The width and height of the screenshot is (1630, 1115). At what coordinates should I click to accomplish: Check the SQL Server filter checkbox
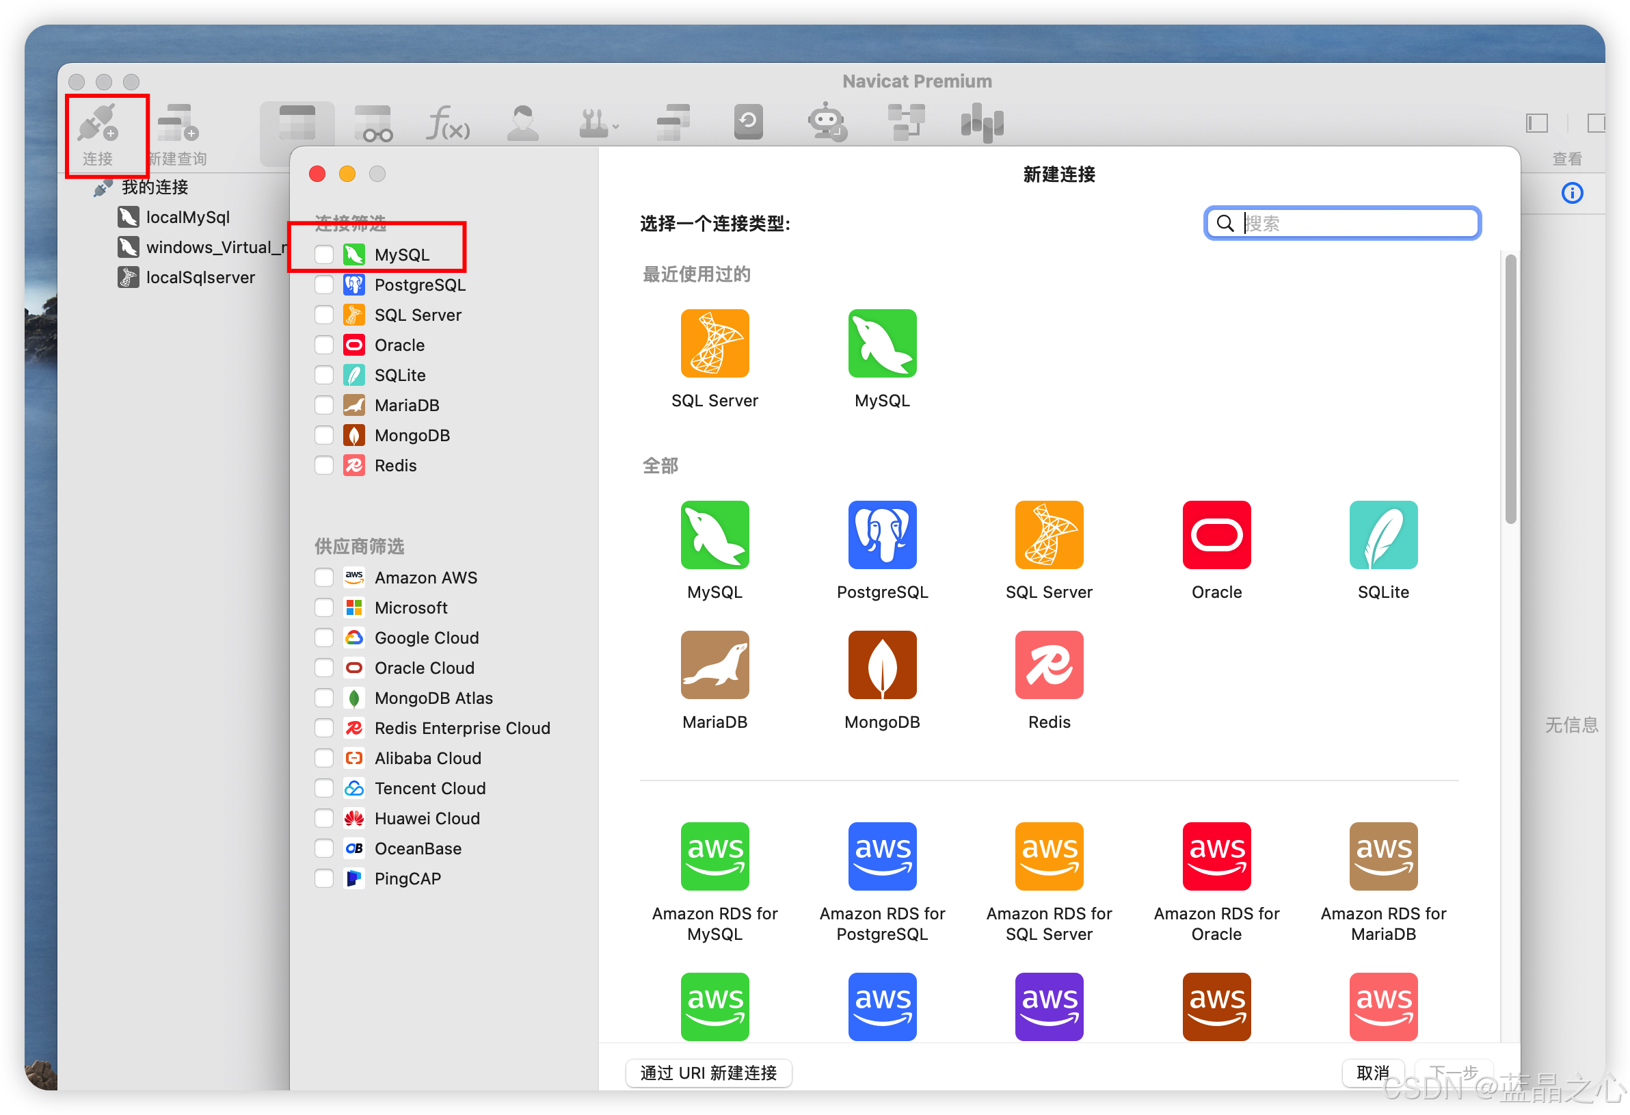coord(324,315)
